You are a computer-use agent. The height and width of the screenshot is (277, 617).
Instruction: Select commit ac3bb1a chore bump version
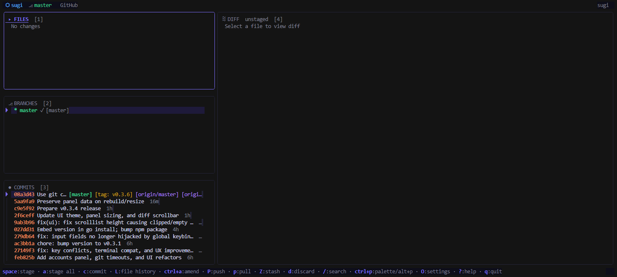[107, 243]
